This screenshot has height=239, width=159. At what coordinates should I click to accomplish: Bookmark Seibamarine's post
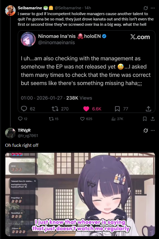click(x=145, y=119)
